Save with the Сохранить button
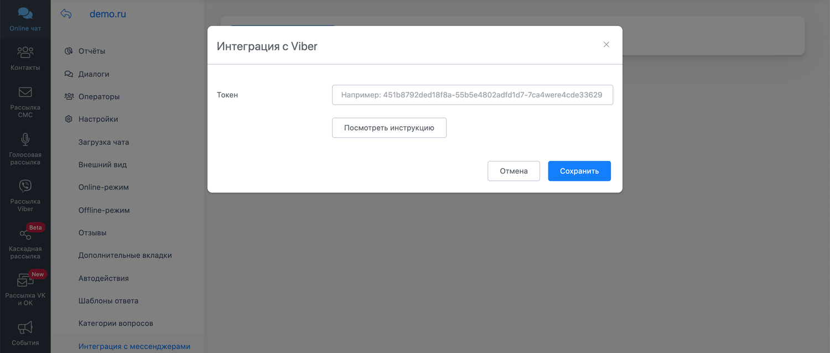Viewport: 830px width, 353px height. [579, 171]
